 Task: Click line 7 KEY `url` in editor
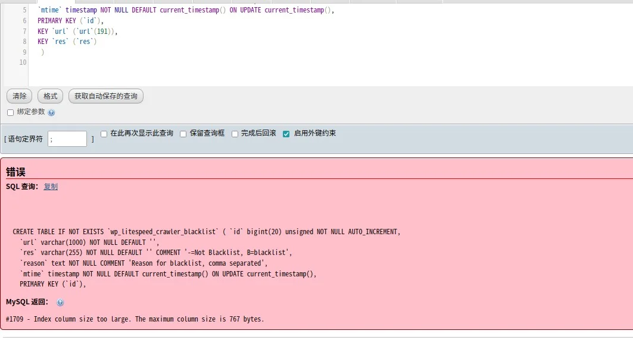77,31
